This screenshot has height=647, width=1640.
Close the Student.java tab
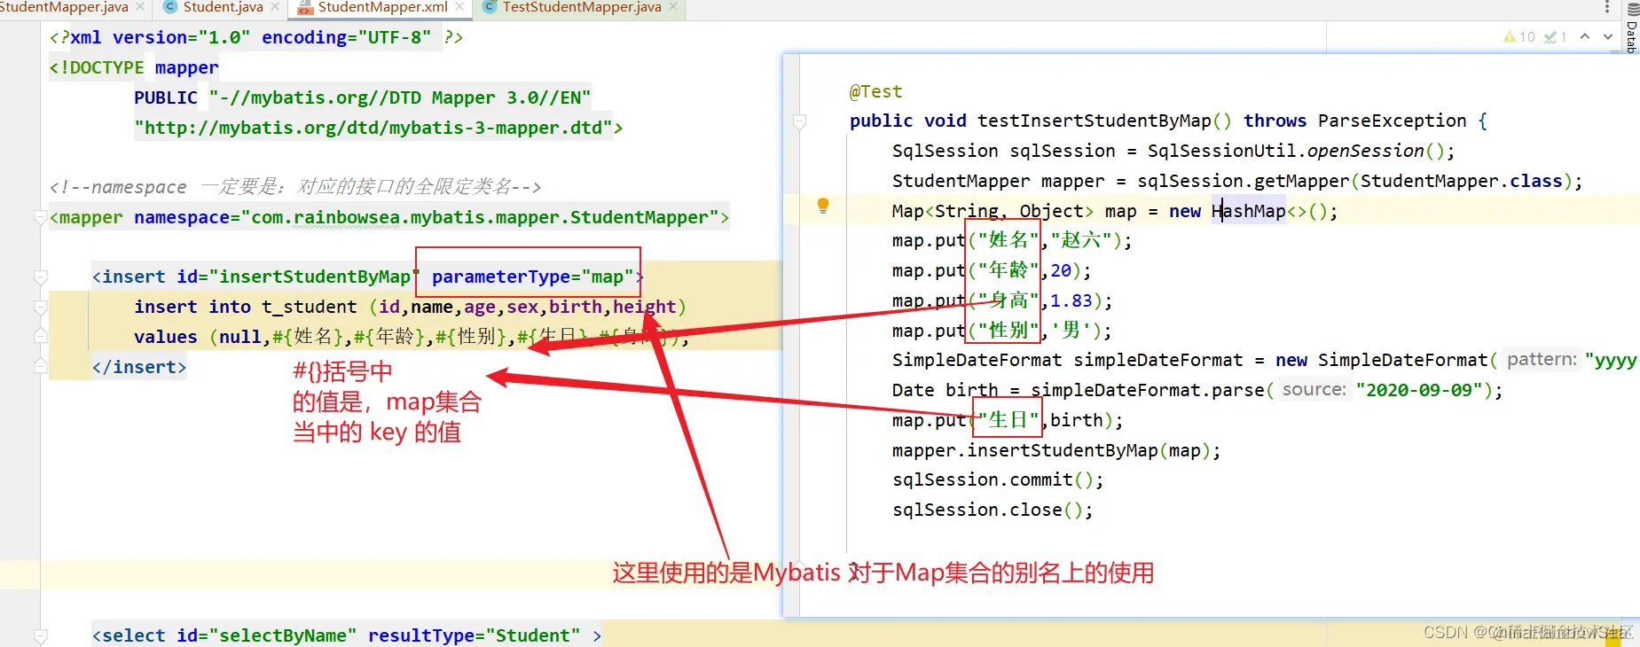coord(275,7)
